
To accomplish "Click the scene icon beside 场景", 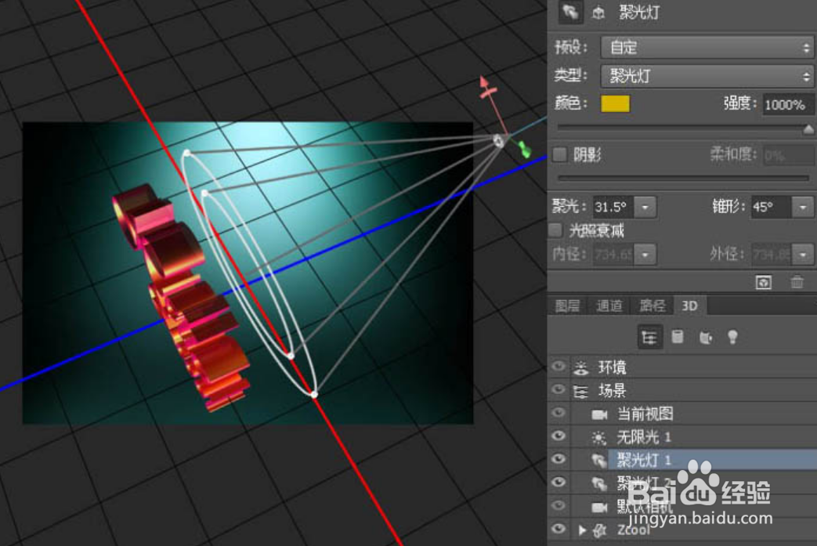I will pos(581,391).
